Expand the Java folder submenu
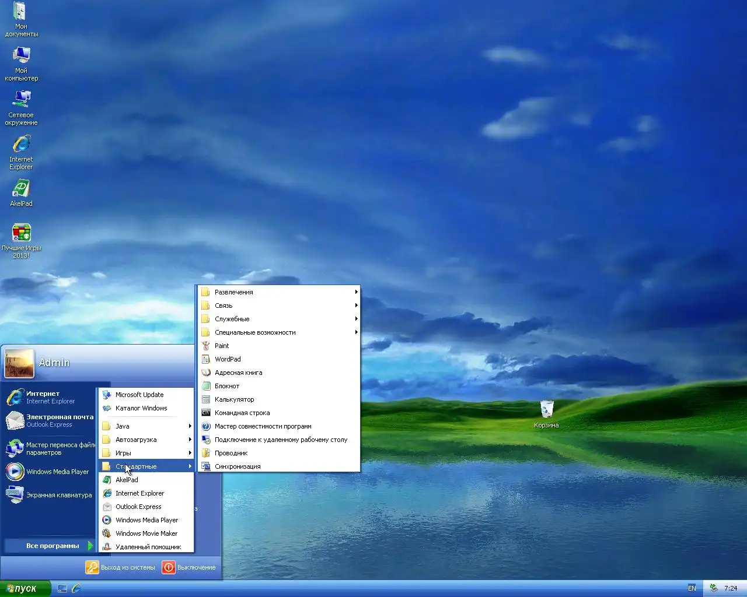This screenshot has width=747, height=597. 146,426
